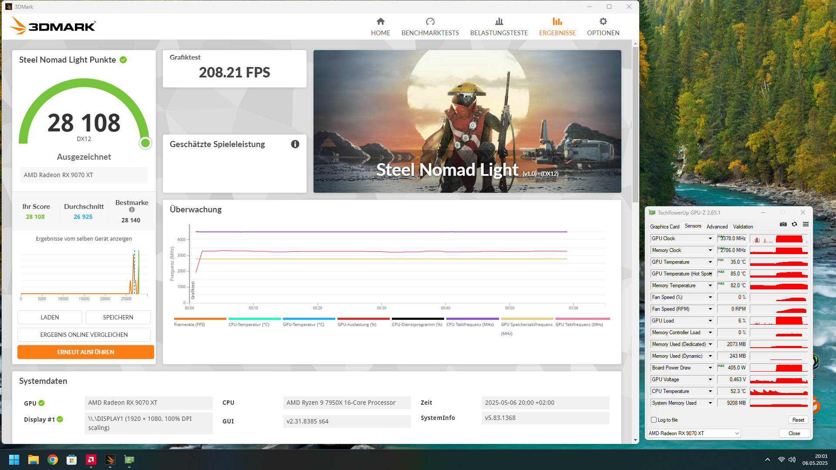
Task: Click info icon in Geschätzte Spieleleistung
Action: [295, 144]
